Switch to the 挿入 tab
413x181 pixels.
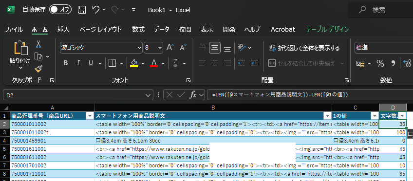63,29
